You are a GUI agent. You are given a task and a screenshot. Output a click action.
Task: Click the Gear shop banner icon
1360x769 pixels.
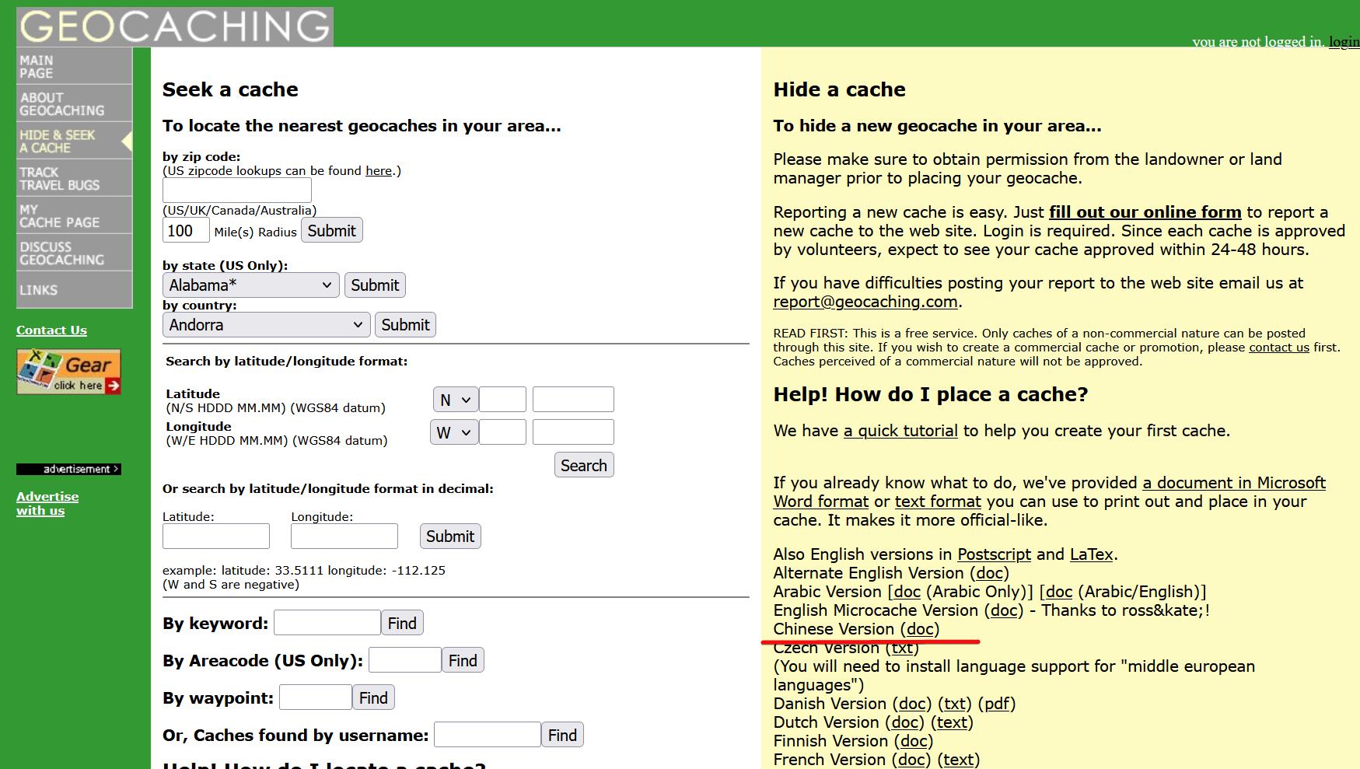[x=68, y=372]
